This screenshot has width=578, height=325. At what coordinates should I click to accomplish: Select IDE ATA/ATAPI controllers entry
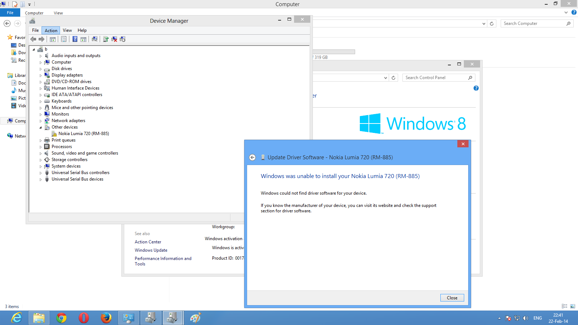click(77, 95)
